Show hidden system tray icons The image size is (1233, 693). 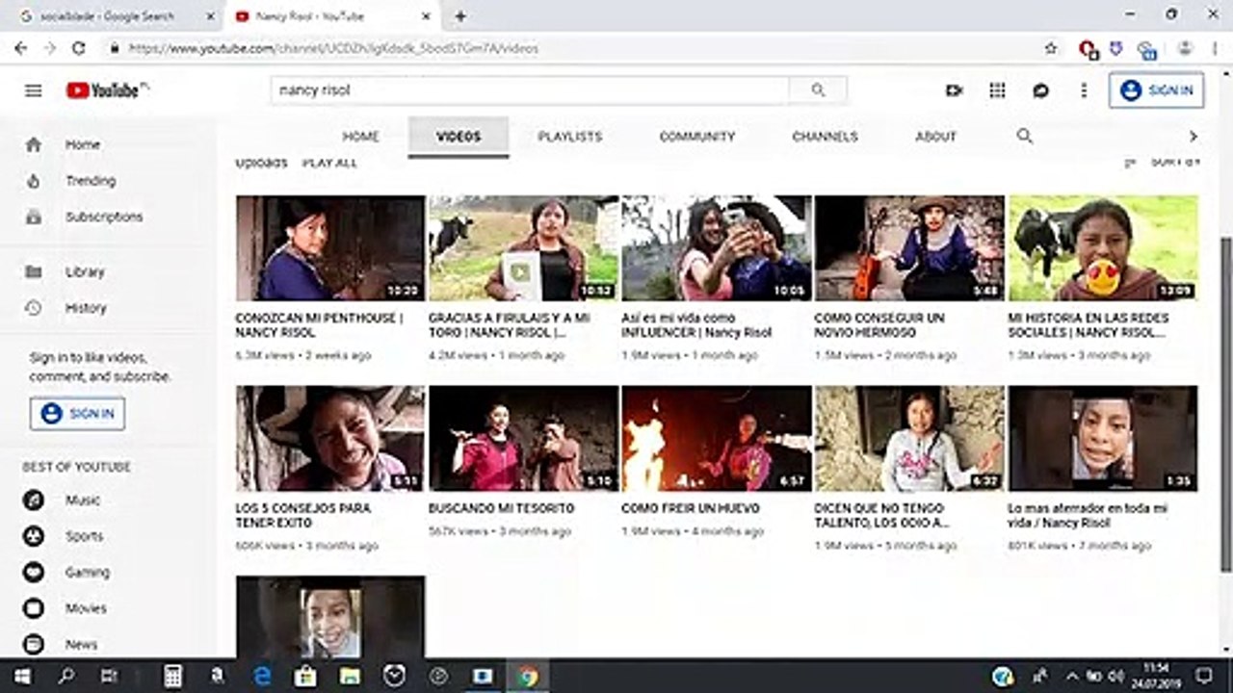tap(1071, 676)
